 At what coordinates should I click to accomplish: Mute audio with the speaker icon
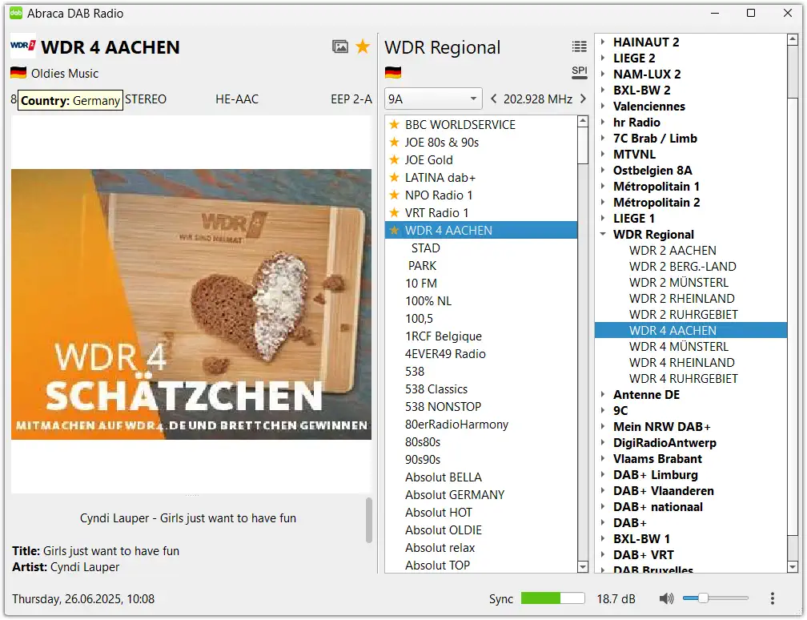coord(666,598)
